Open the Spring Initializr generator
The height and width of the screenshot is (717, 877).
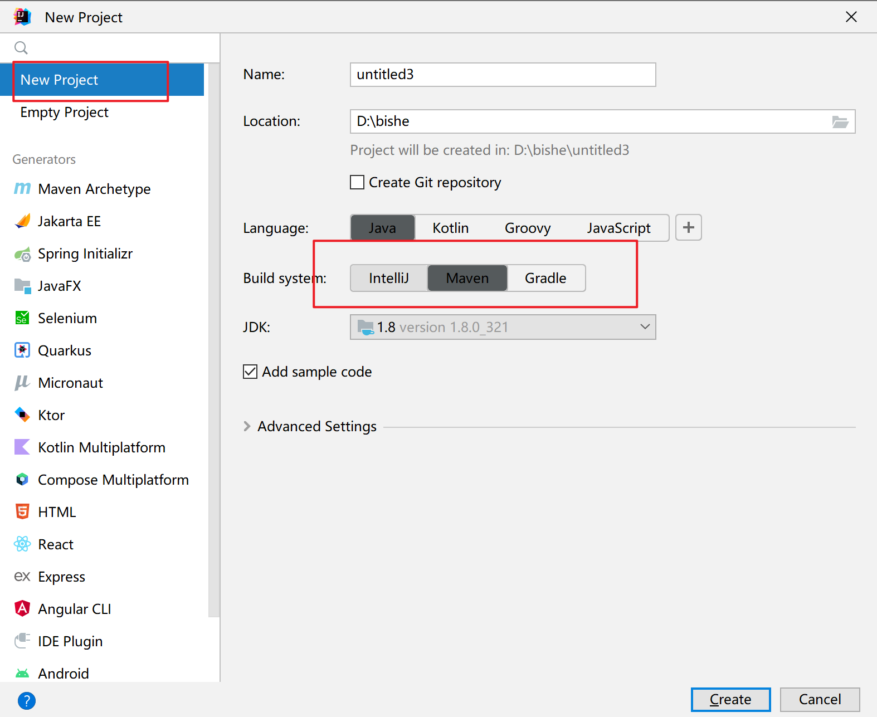pos(102,253)
